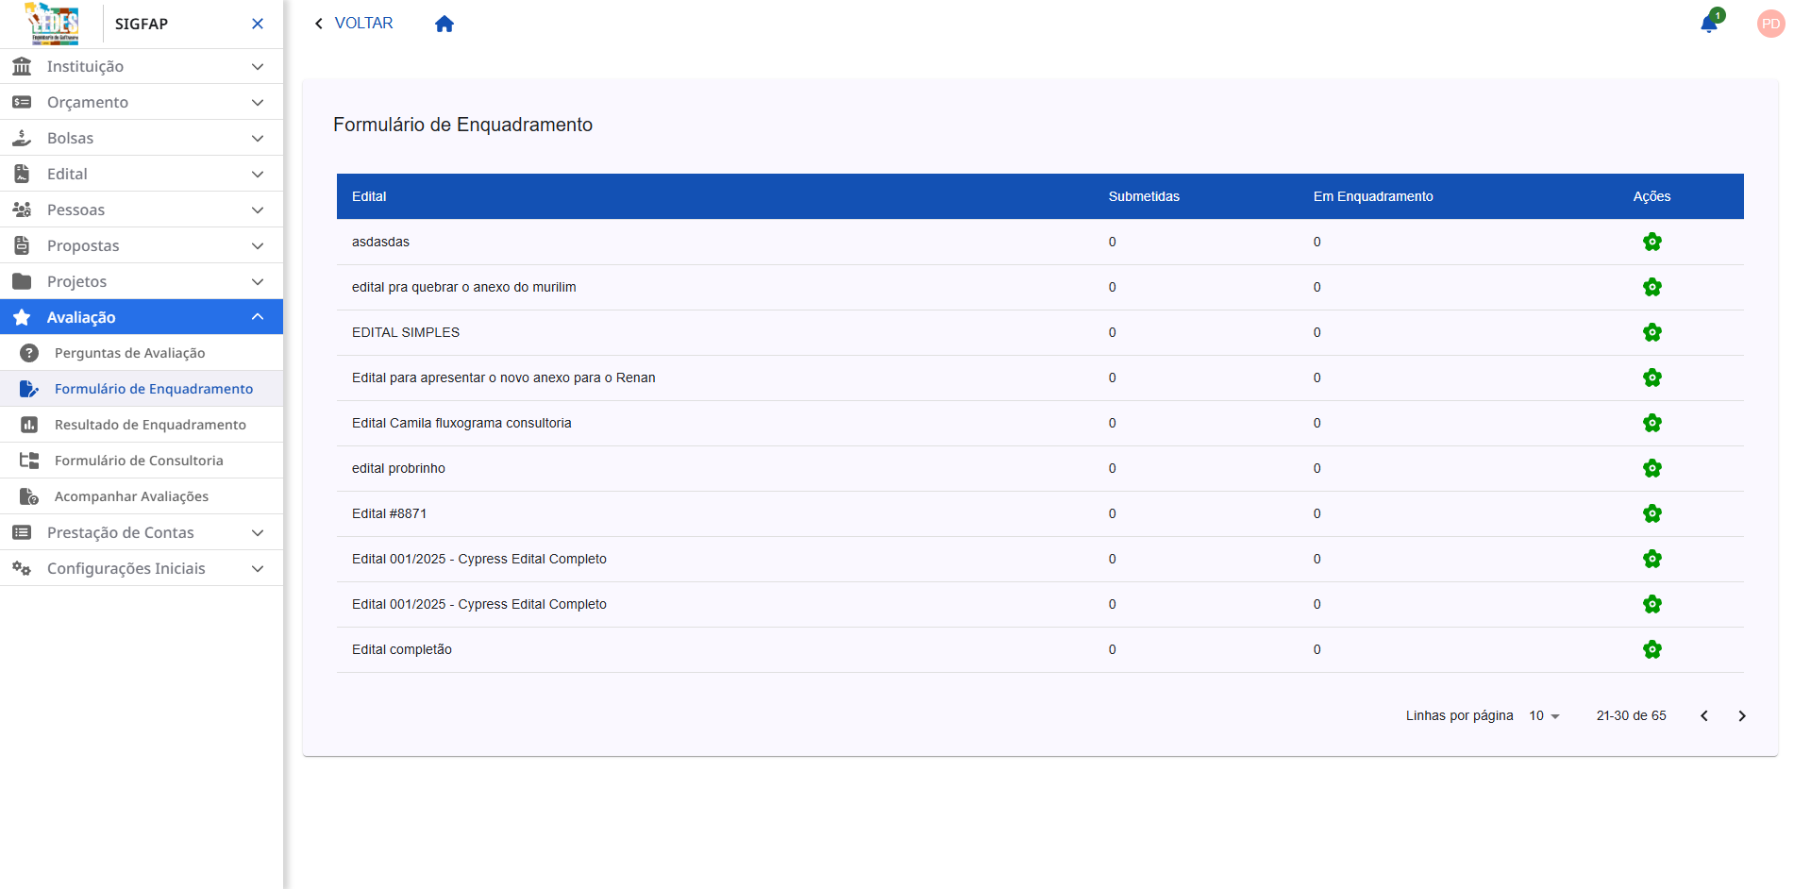The height and width of the screenshot is (889, 1811).
Task: Click the home icon in top bar
Action: point(444,24)
